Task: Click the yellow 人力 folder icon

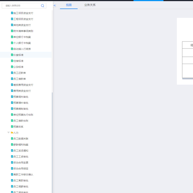Action: point(12,133)
